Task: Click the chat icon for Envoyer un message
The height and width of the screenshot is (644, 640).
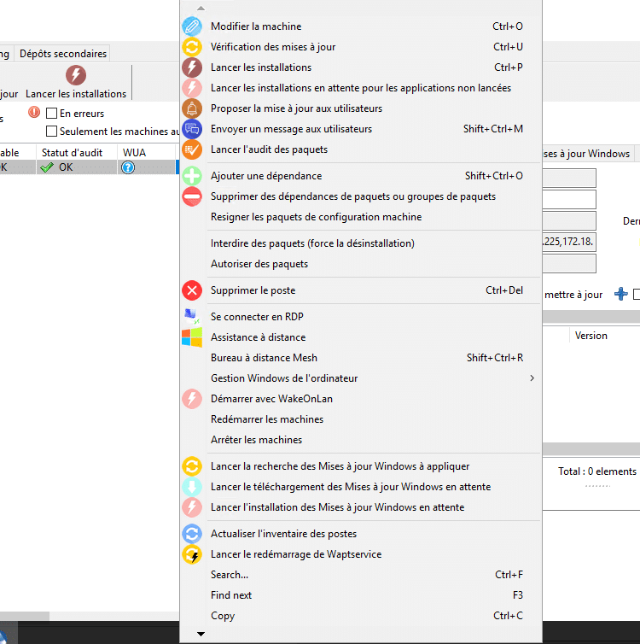Action: [192, 129]
